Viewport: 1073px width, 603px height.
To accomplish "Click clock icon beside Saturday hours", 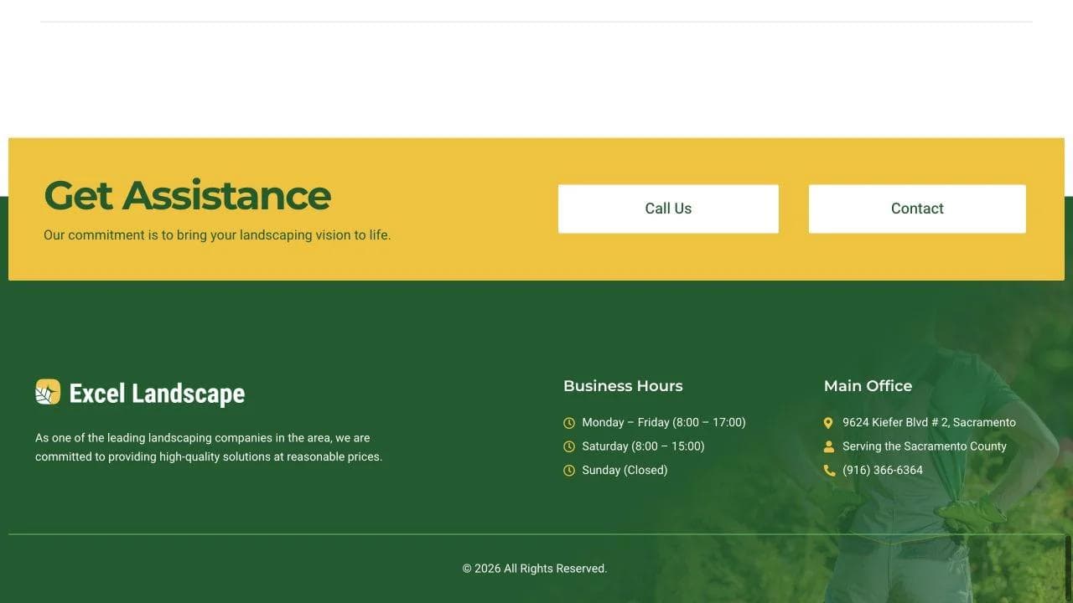I will point(569,446).
